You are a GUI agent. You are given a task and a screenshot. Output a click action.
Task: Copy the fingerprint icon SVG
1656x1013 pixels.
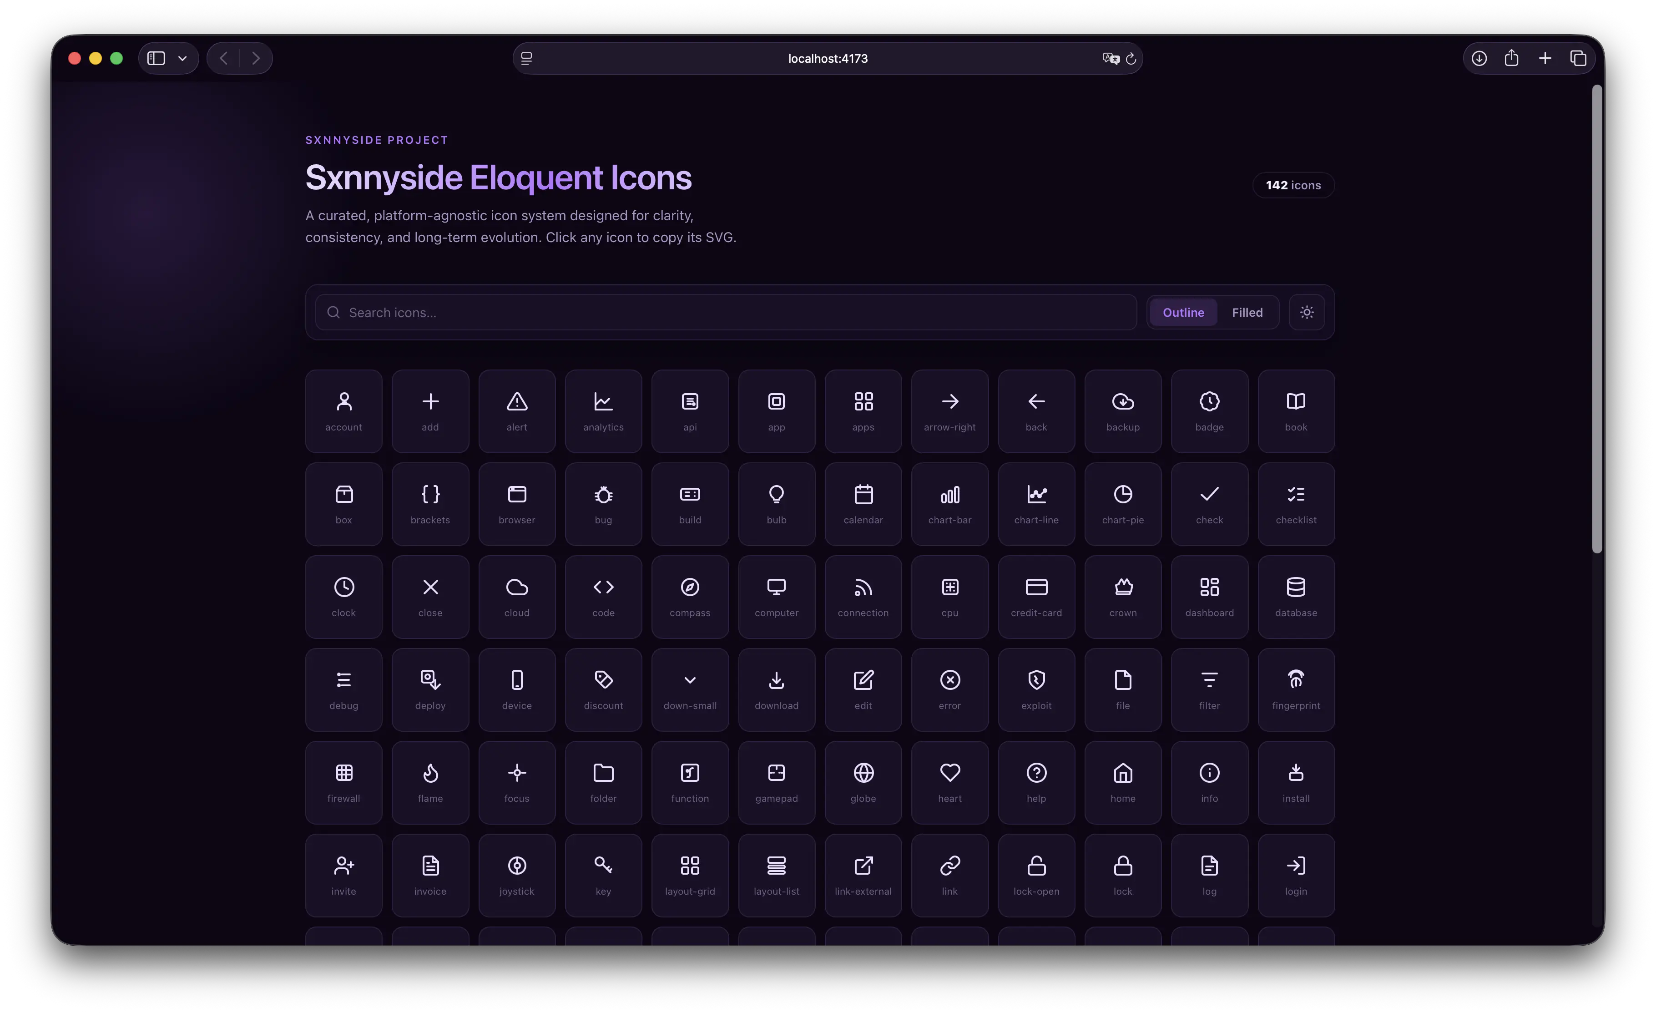click(x=1296, y=689)
